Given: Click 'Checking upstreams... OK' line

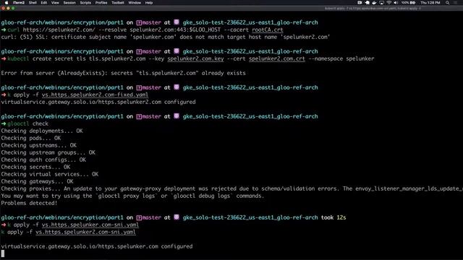Looking at the screenshot, I should 39,145.
